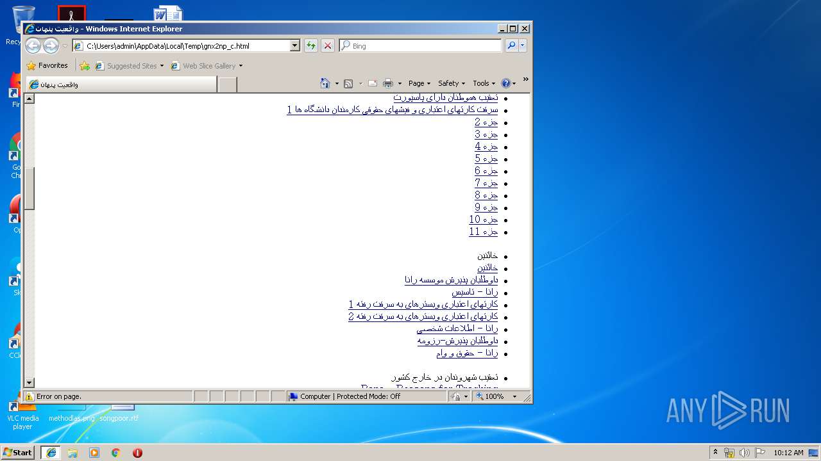Click the RSS Feeds icon
The width and height of the screenshot is (821, 461).
[348, 83]
